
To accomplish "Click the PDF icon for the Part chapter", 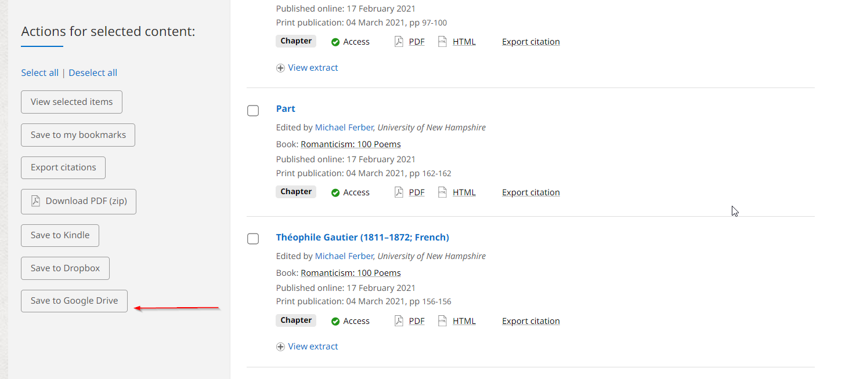I will point(399,192).
